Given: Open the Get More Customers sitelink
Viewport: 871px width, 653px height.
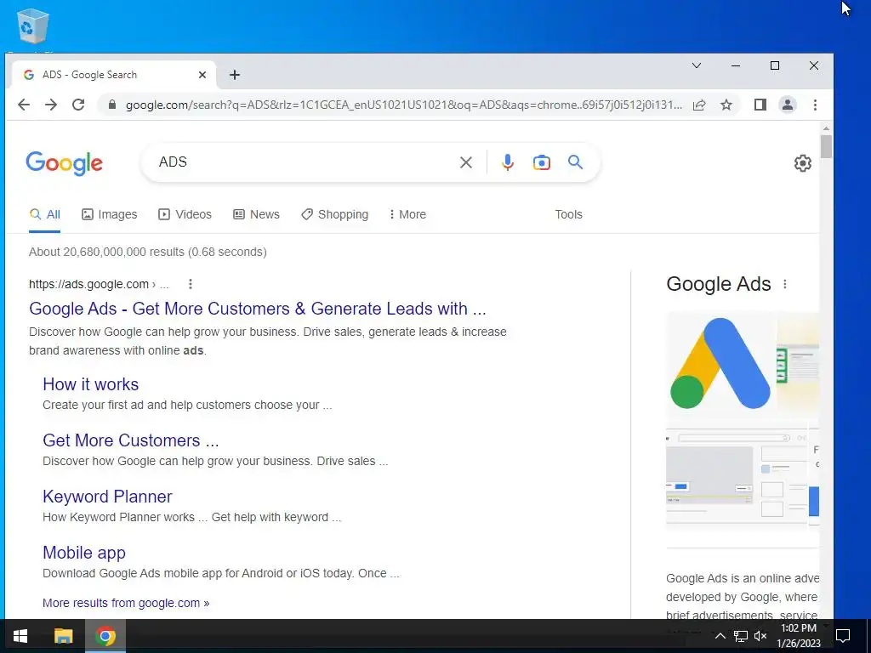Looking at the screenshot, I should [x=130, y=440].
